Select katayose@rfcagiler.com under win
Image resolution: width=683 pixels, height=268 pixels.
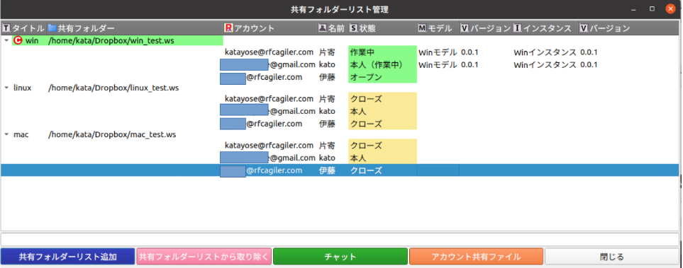point(270,52)
